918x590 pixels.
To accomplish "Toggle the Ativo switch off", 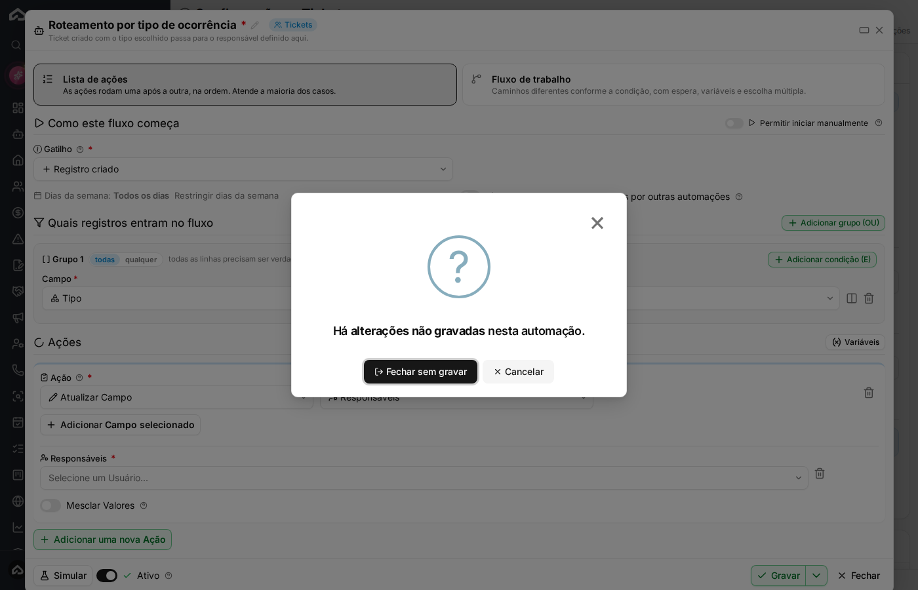I will [x=107, y=576].
